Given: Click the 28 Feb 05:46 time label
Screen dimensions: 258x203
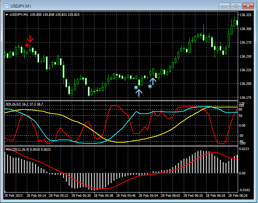Looking at the screenshot, I should (x=126, y=196).
